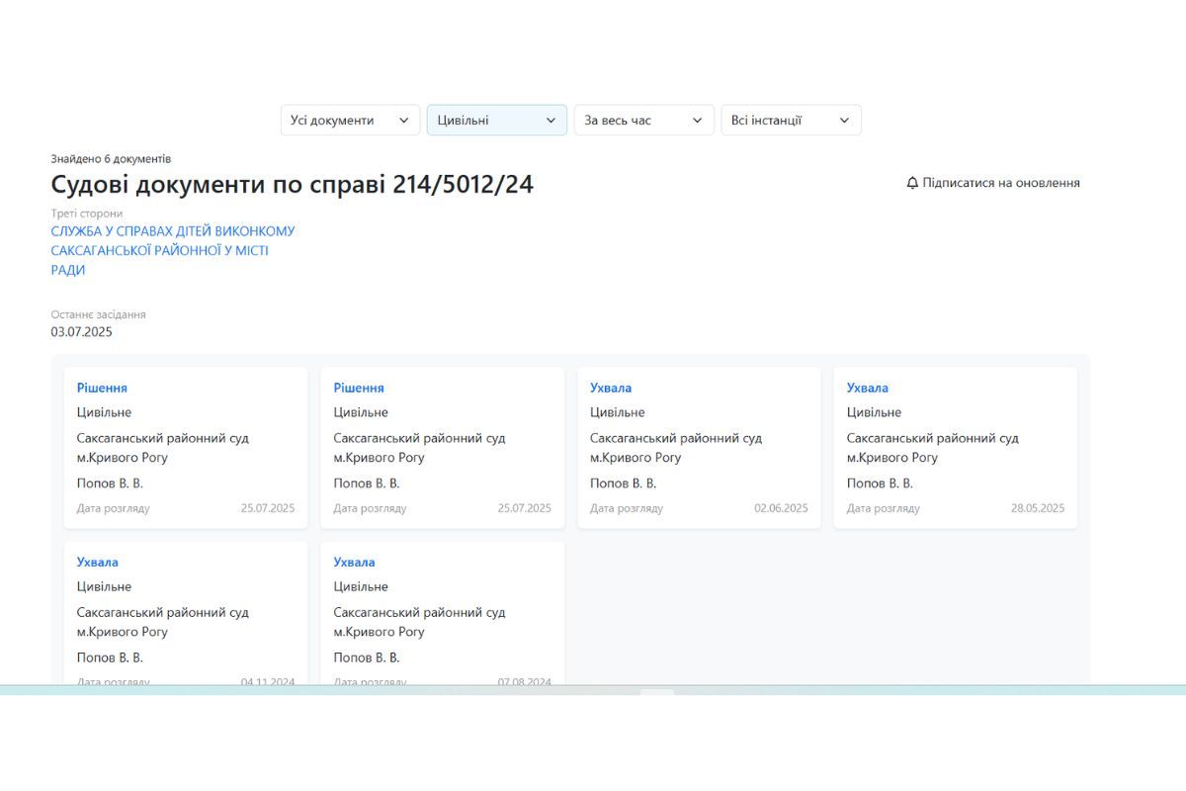1186x791 pixels.
Task: Open the 'Цивільні' case type dropdown
Action: [x=497, y=120]
